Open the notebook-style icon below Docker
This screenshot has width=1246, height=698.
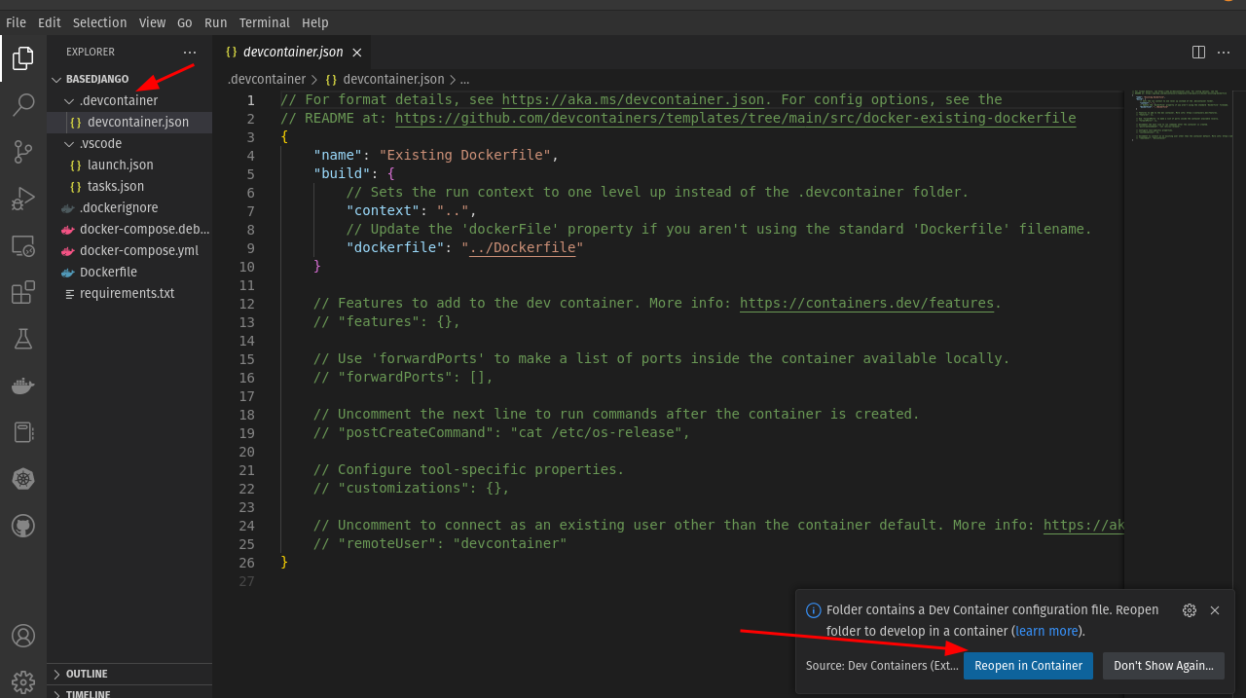pyautogui.click(x=23, y=432)
